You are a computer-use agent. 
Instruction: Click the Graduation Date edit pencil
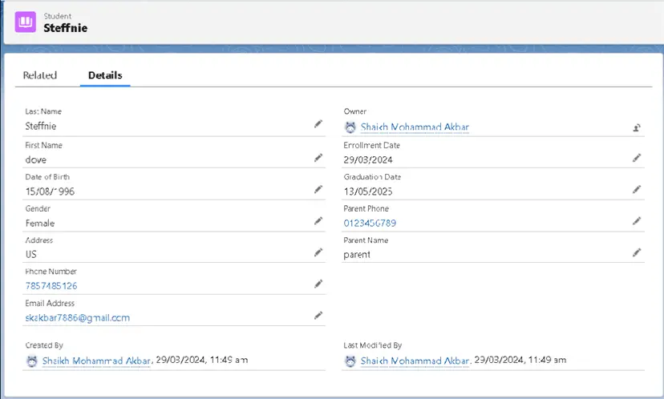point(636,190)
